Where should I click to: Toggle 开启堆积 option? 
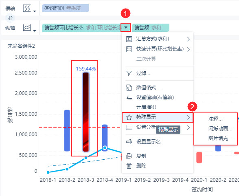pos(146,107)
